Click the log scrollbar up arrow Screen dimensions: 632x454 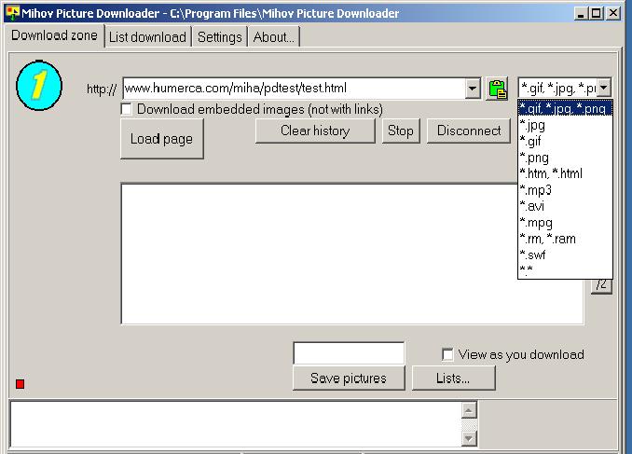coord(469,410)
